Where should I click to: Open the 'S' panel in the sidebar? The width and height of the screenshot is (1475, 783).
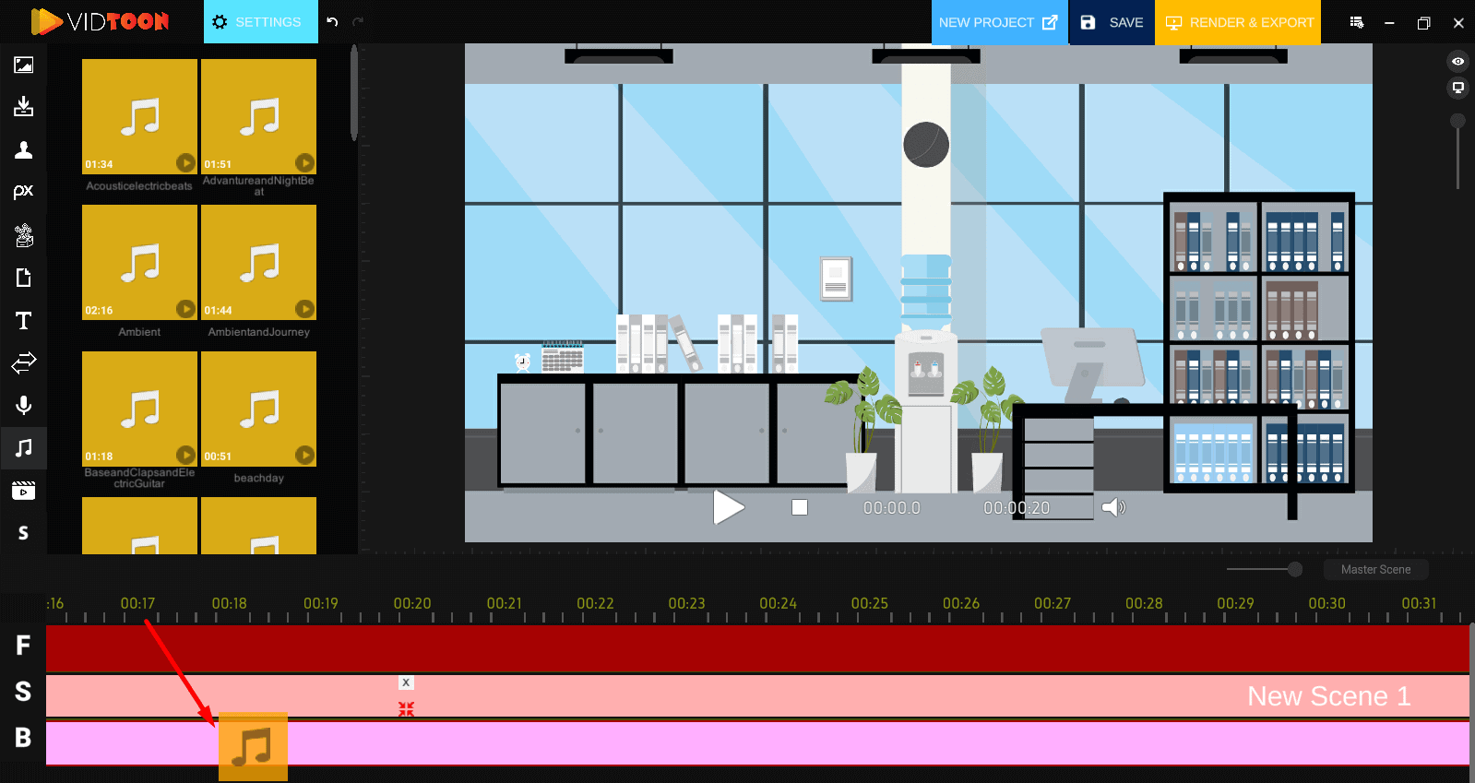tap(23, 532)
